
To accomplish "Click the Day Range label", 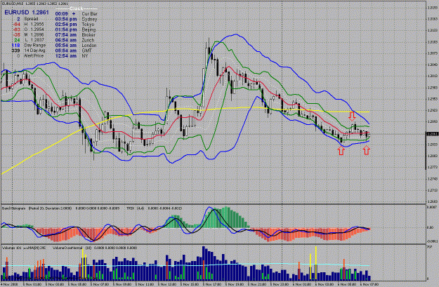I will click(x=35, y=45).
